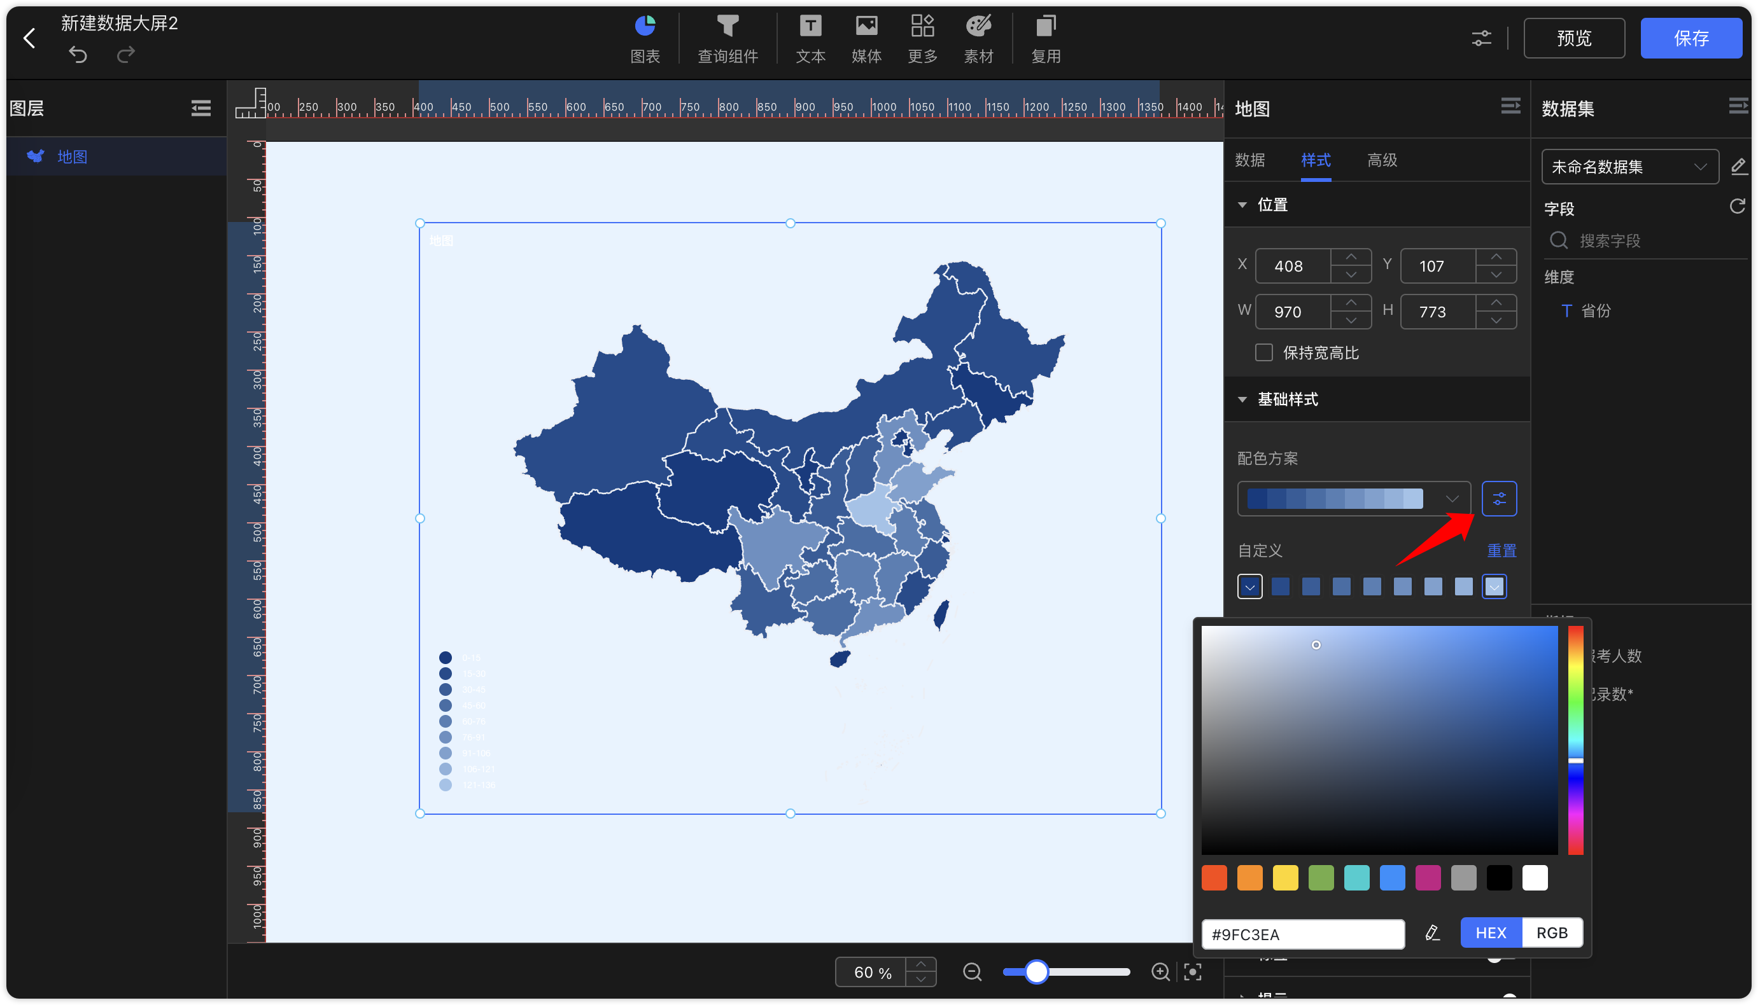Collapse the 图层 layers panel icon
Image resolution: width=1758 pixels, height=1005 pixels.
201,108
